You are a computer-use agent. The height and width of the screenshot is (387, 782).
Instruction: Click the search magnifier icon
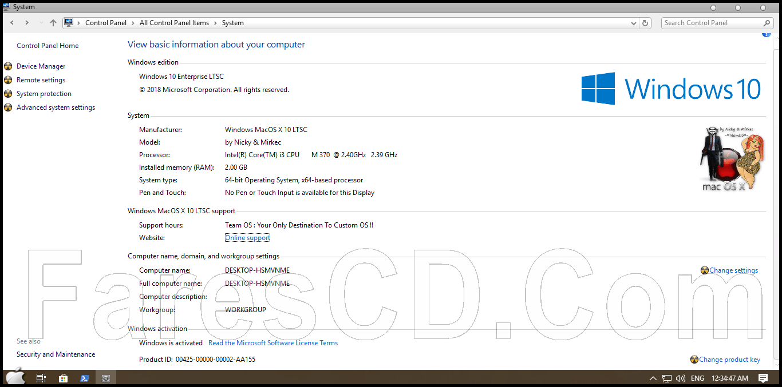pyautogui.click(x=767, y=23)
